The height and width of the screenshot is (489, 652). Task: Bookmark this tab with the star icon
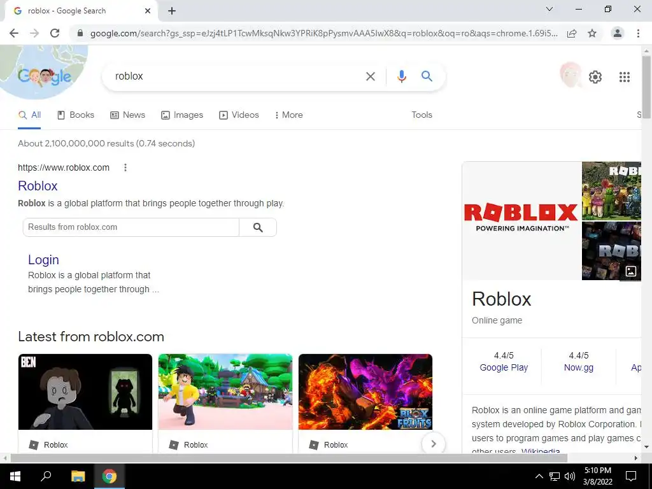click(x=592, y=33)
